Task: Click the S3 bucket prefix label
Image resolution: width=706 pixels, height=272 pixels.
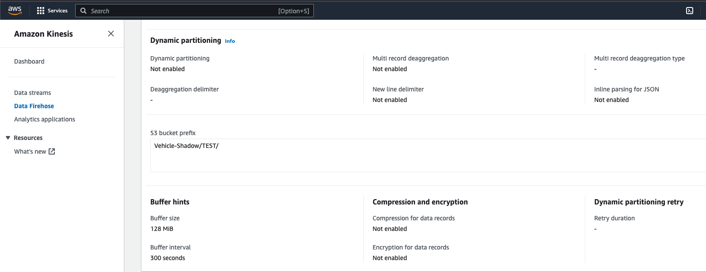Action: (x=173, y=133)
